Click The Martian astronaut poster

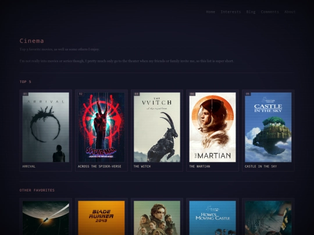tap(212, 127)
